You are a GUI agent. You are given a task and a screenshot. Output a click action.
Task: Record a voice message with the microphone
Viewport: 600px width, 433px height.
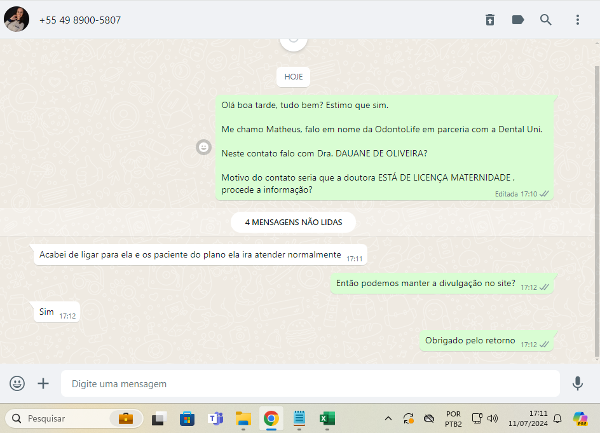577,383
